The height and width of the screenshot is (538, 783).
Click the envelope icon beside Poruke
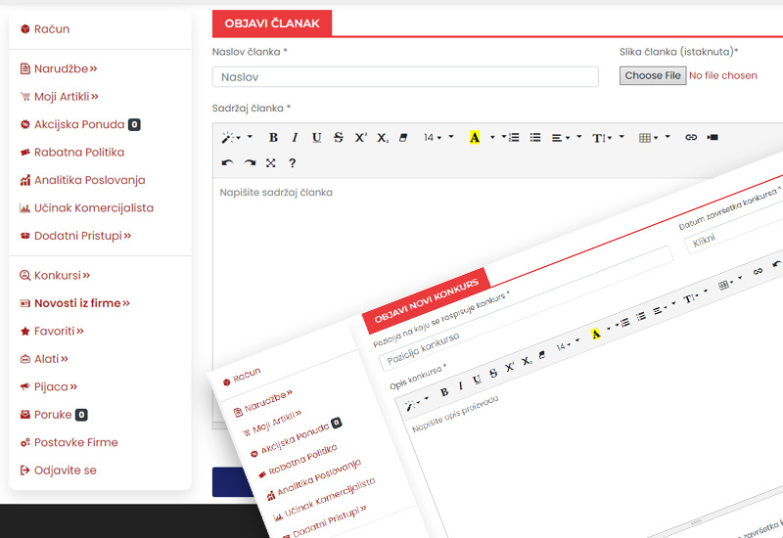click(25, 415)
